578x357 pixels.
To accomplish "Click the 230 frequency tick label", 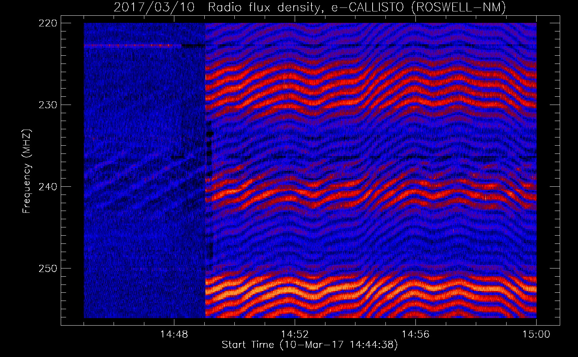I will click(48, 105).
